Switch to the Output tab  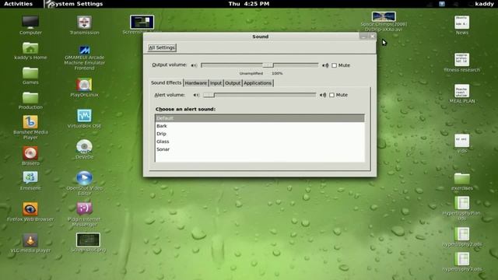click(x=233, y=83)
